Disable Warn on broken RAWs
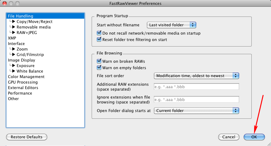 pyautogui.click(x=99, y=61)
